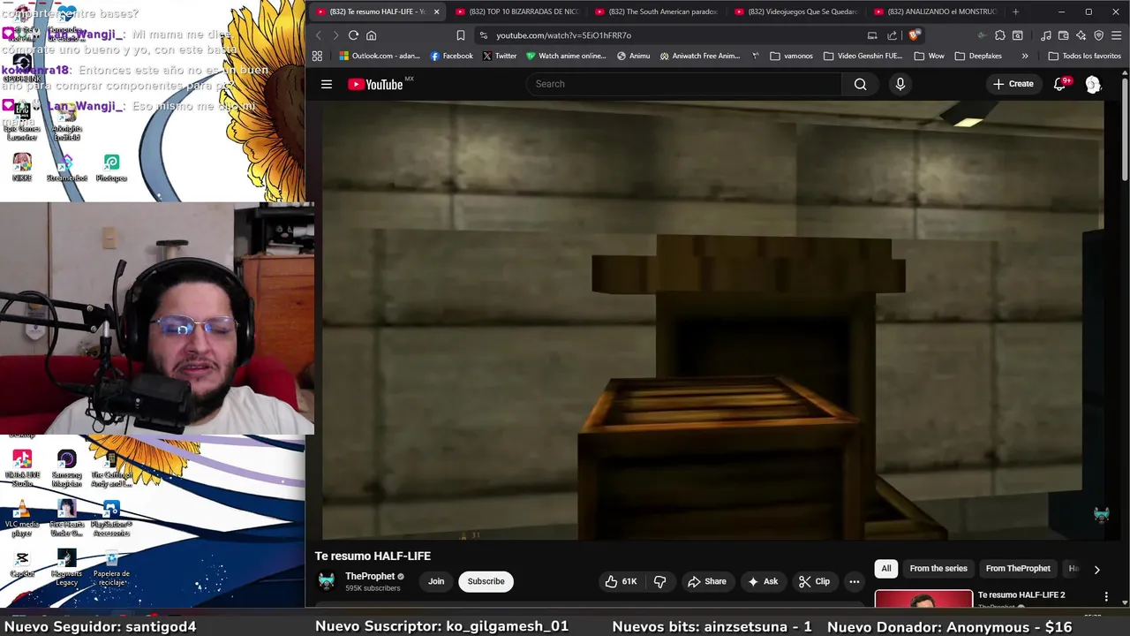The image size is (1130, 636).
Task: Expand hidden bookmarks with double chevron
Action: (x=1024, y=56)
